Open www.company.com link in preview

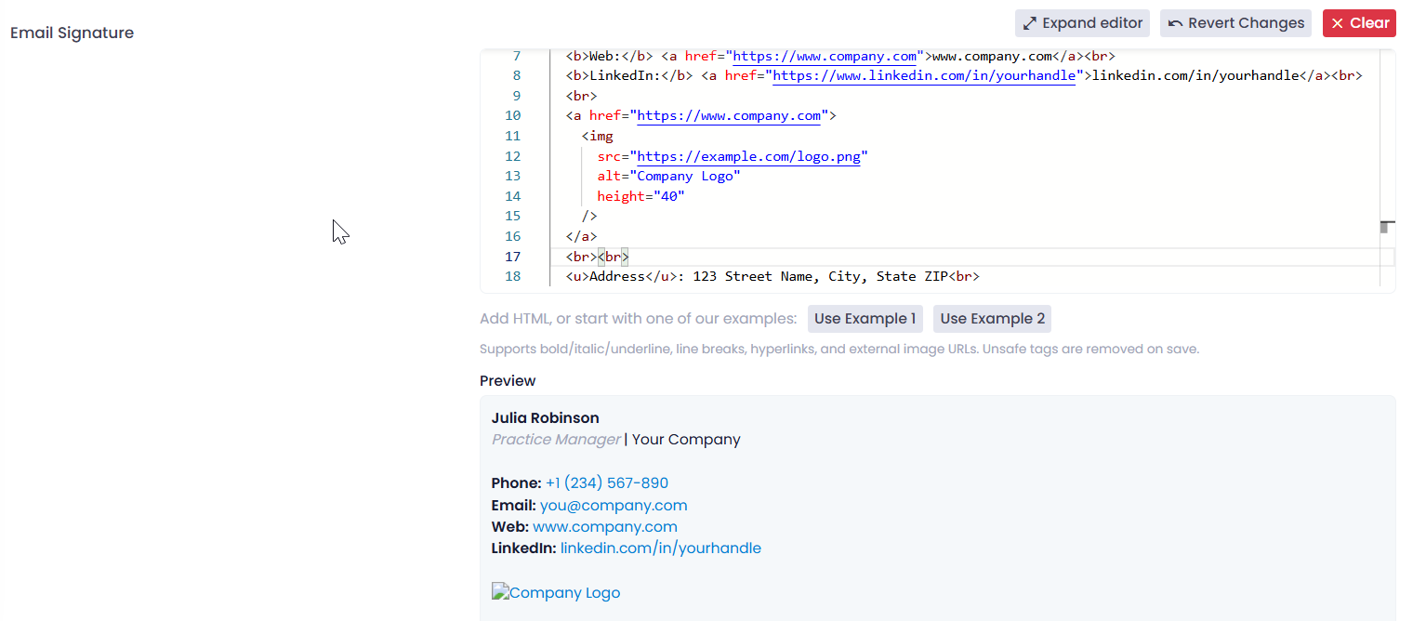point(604,527)
